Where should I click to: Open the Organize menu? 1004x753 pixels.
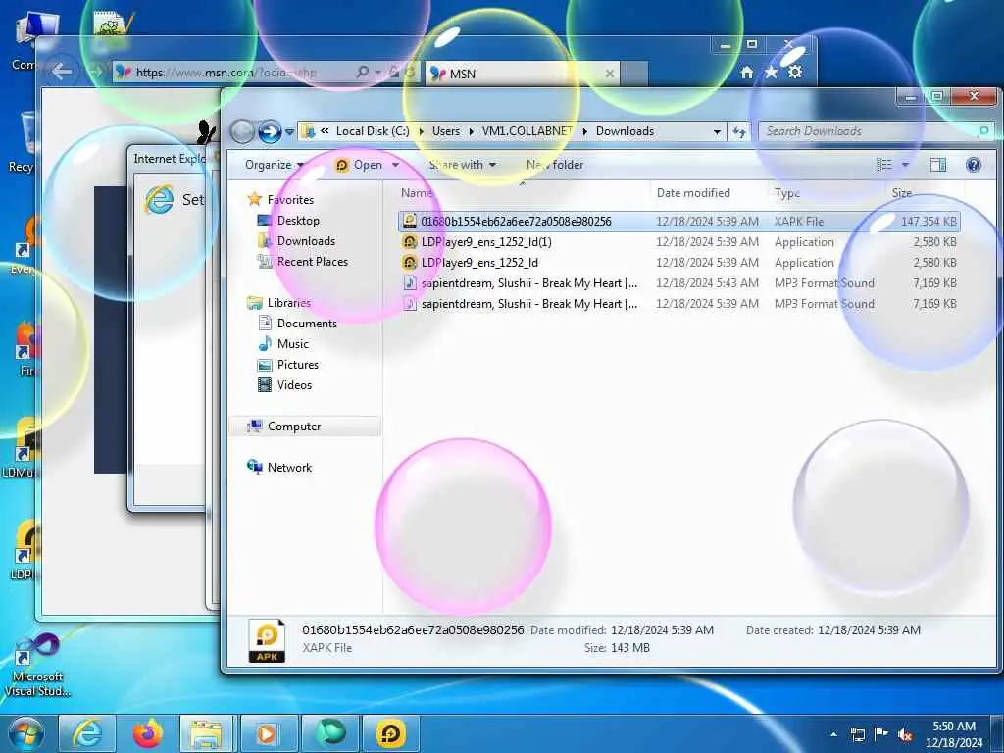click(275, 165)
